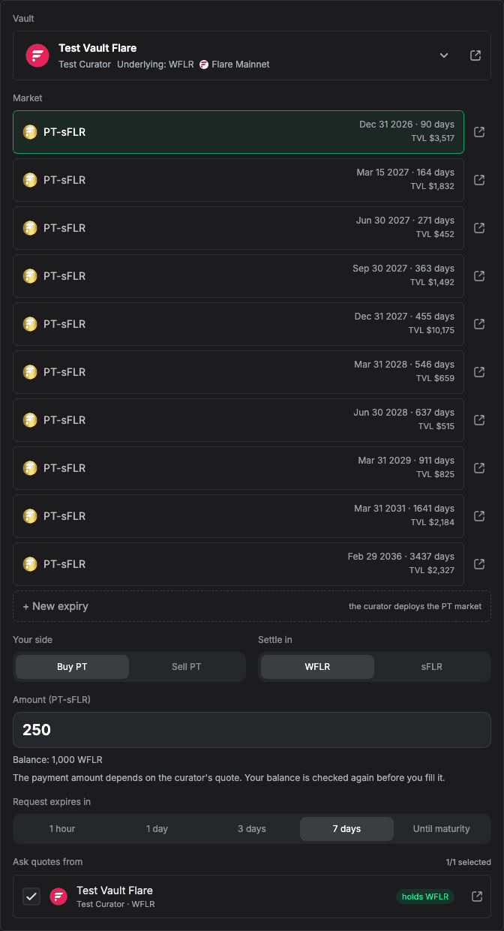The width and height of the screenshot is (504, 931).
Task: Click sFLR coin icon on 546 days market
Action: coord(30,372)
